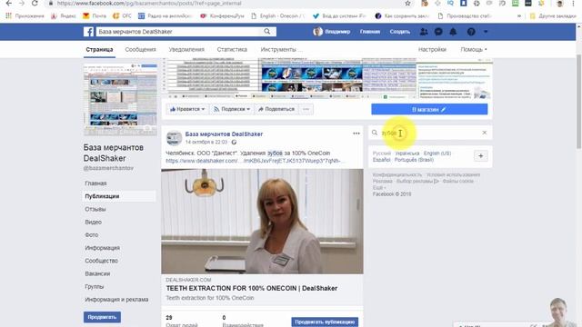Bookmark this page with the star icon

[407, 4]
